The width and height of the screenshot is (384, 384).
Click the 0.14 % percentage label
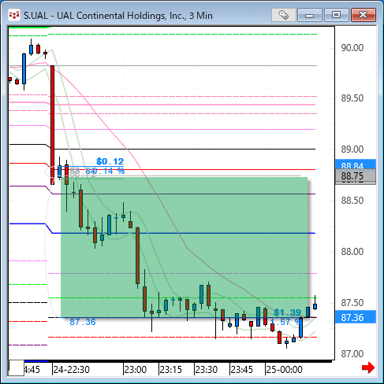click(x=110, y=171)
